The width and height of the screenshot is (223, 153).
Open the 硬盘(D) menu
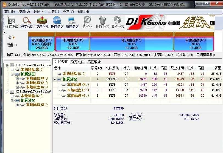click(24, 11)
